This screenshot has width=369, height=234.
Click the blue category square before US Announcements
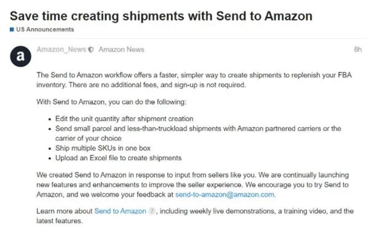click(12, 29)
